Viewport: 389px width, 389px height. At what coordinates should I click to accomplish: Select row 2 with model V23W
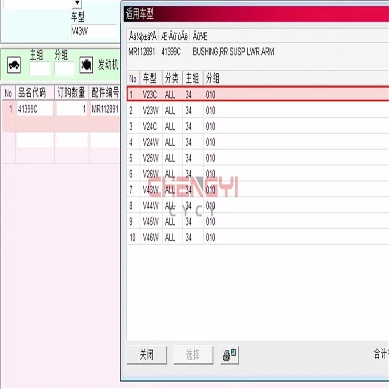(258, 110)
